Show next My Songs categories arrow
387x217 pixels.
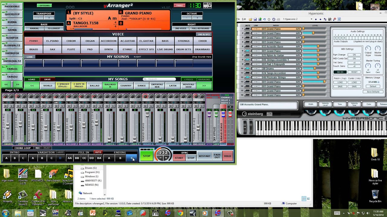[204, 86]
